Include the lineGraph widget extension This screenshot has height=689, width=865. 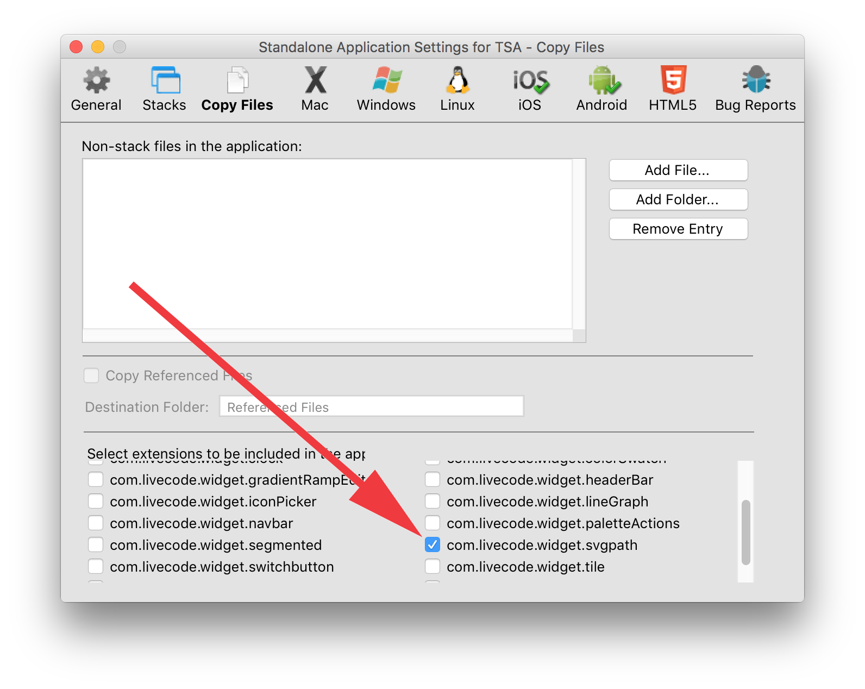point(432,502)
